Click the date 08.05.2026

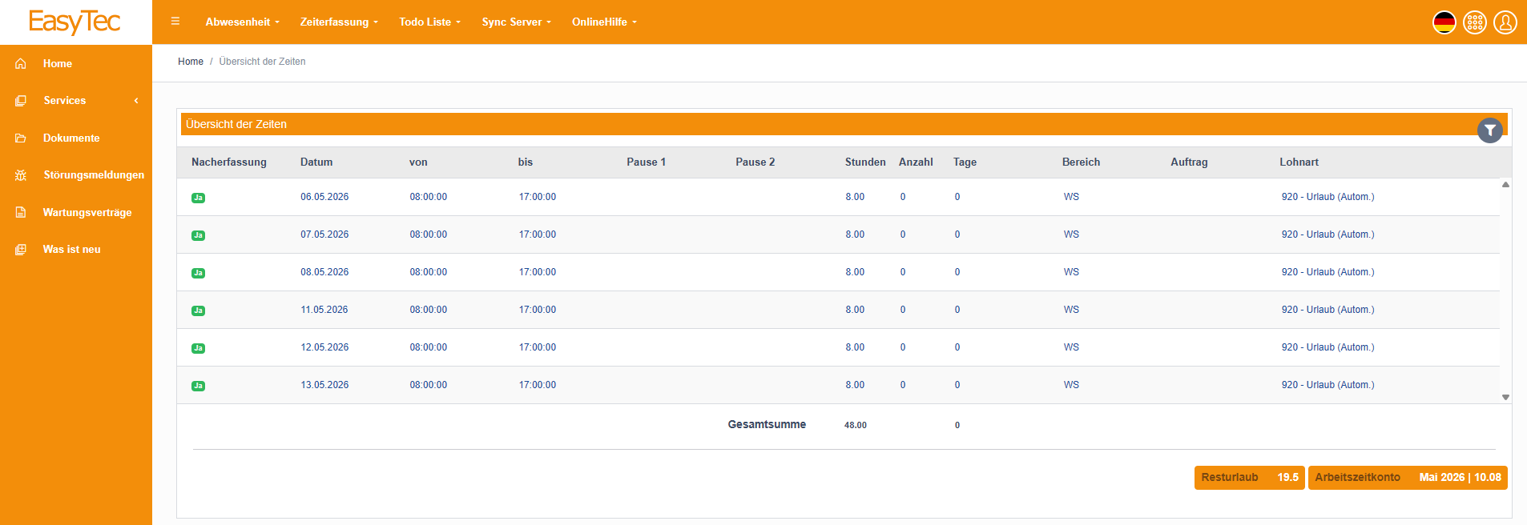(x=324, y=272)
